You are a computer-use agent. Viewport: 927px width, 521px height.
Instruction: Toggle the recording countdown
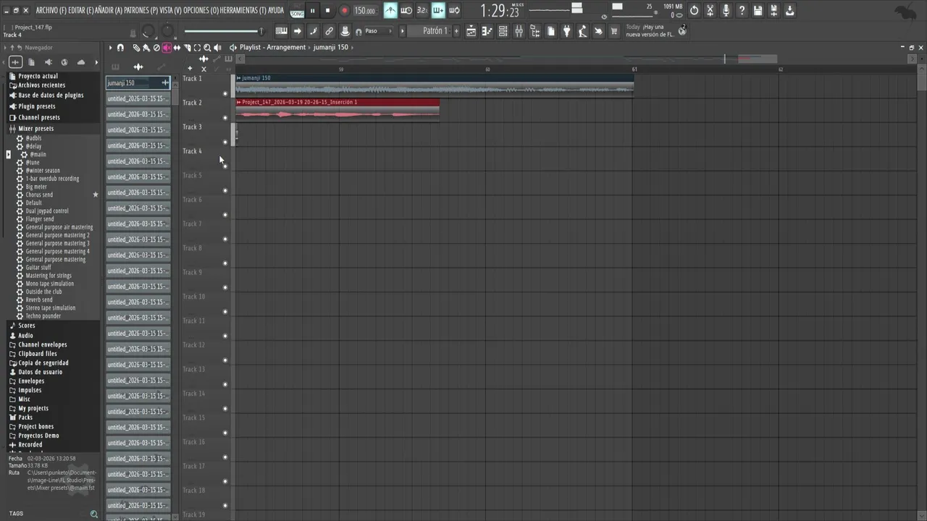tap(422, 11)
